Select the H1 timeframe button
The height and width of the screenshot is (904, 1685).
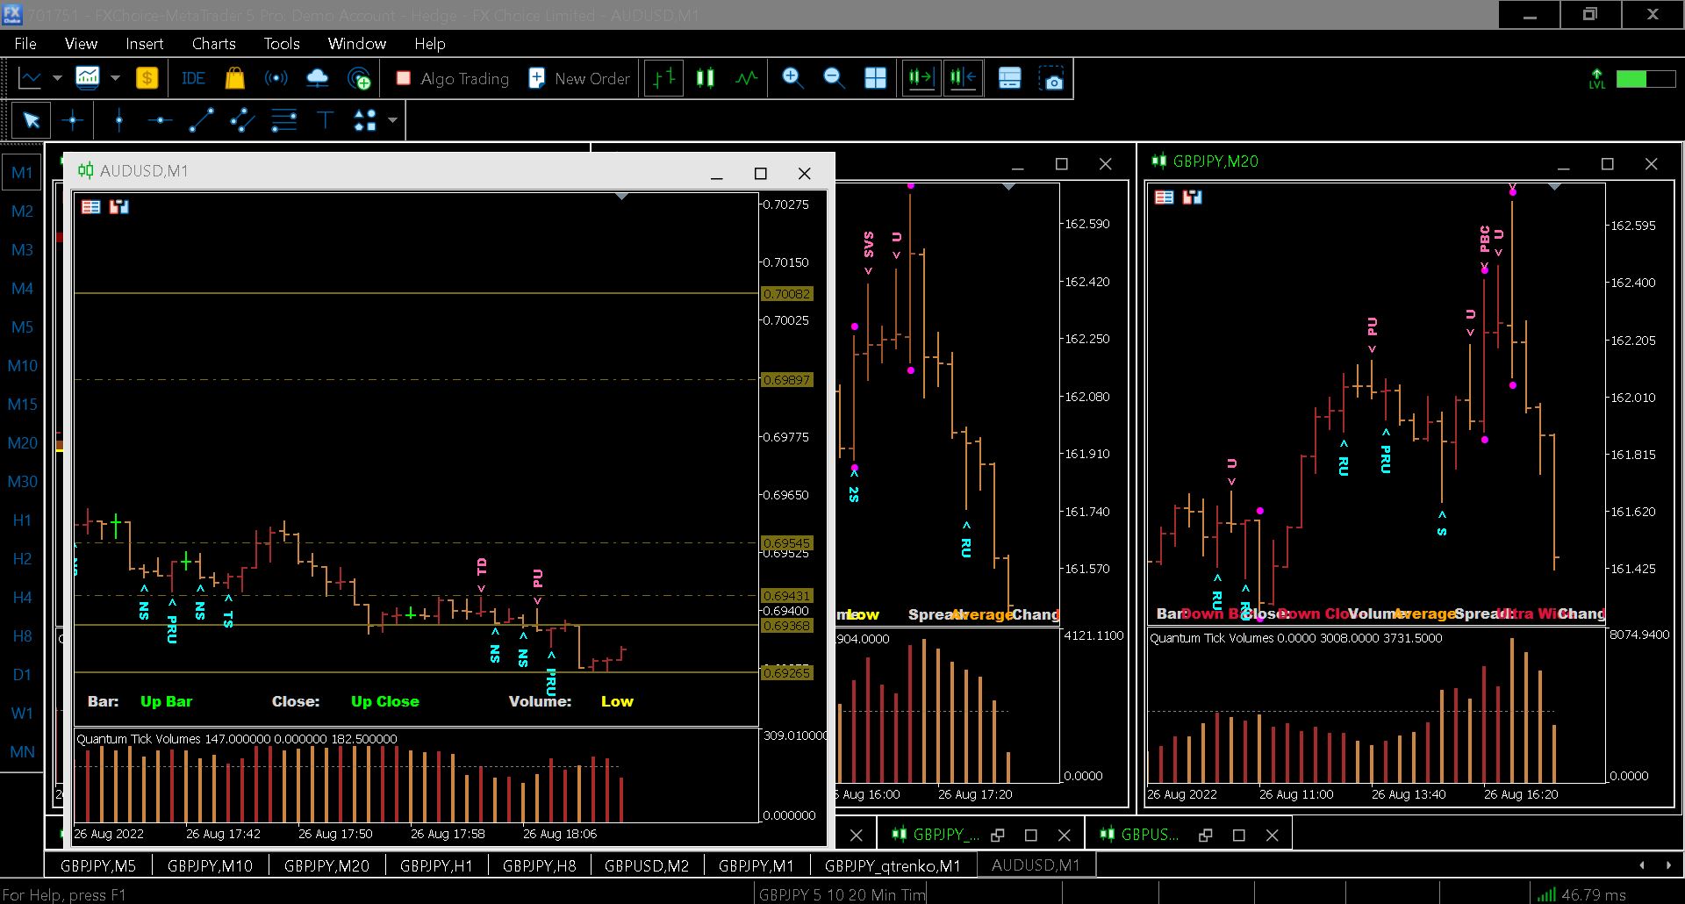pyautogui.click(x=22, y=520)
